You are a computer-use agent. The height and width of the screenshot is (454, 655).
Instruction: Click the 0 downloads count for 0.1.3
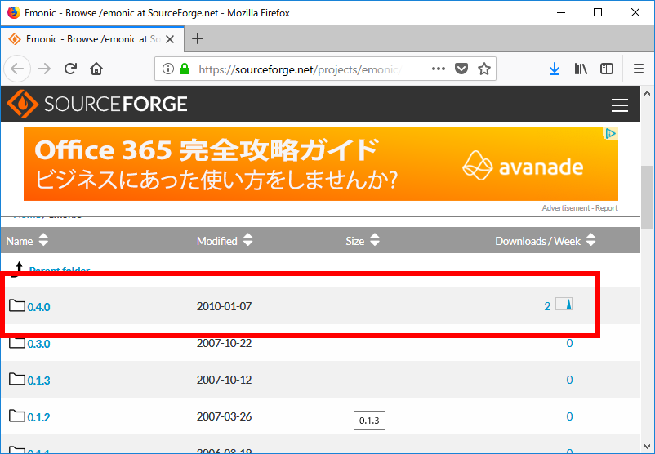pos(569,380)
